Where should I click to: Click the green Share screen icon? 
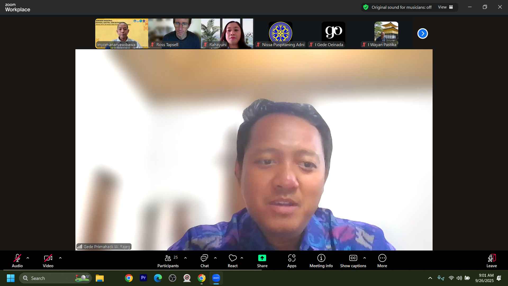click(262, 258)
